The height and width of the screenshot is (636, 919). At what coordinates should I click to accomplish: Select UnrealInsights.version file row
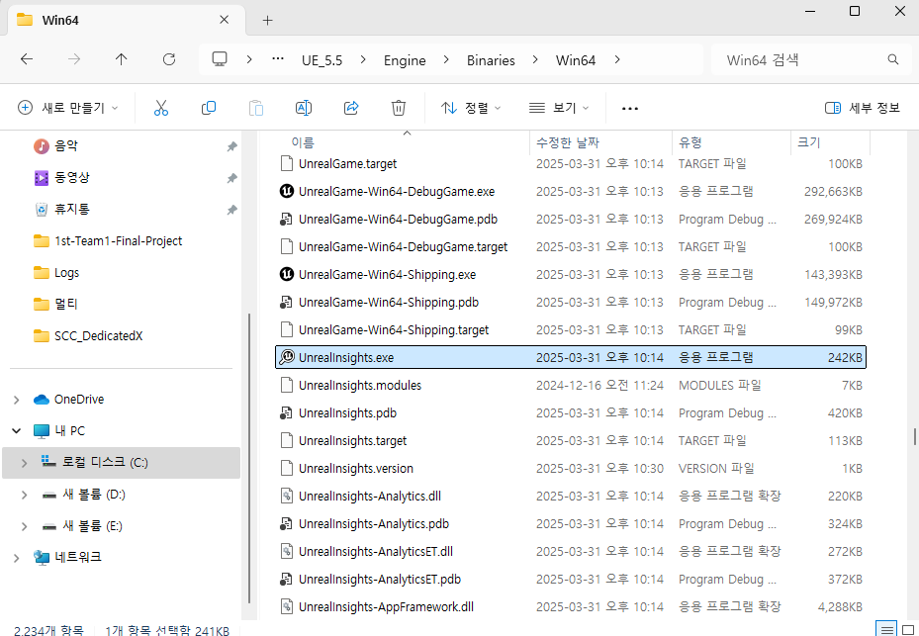click(570, 469)
